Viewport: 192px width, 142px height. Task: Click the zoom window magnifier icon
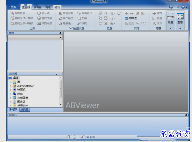(x=105, y=13)
